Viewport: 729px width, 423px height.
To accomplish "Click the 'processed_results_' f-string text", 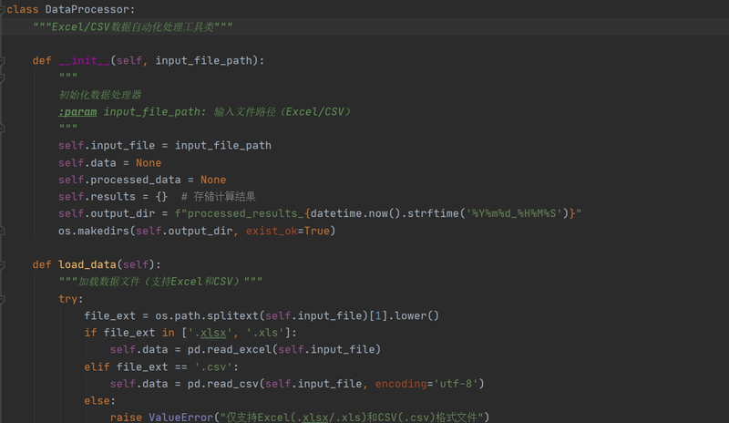I will point(245,213).
